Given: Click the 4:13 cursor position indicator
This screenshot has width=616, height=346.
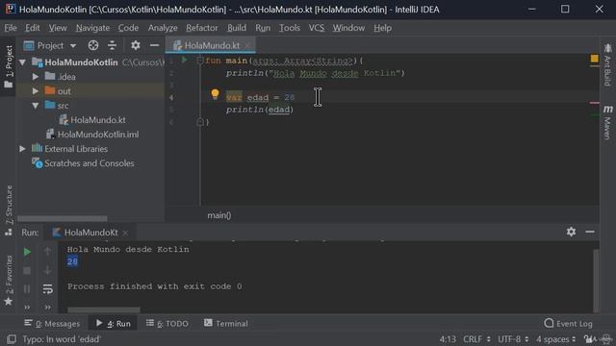Looking at the screenshot, I should [x=448, y=339].
